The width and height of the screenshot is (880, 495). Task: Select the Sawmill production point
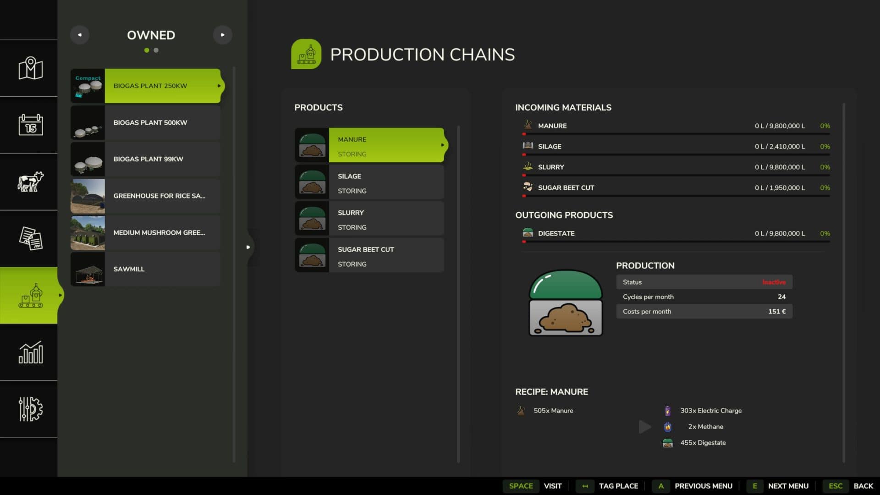(x=146, y=269)
